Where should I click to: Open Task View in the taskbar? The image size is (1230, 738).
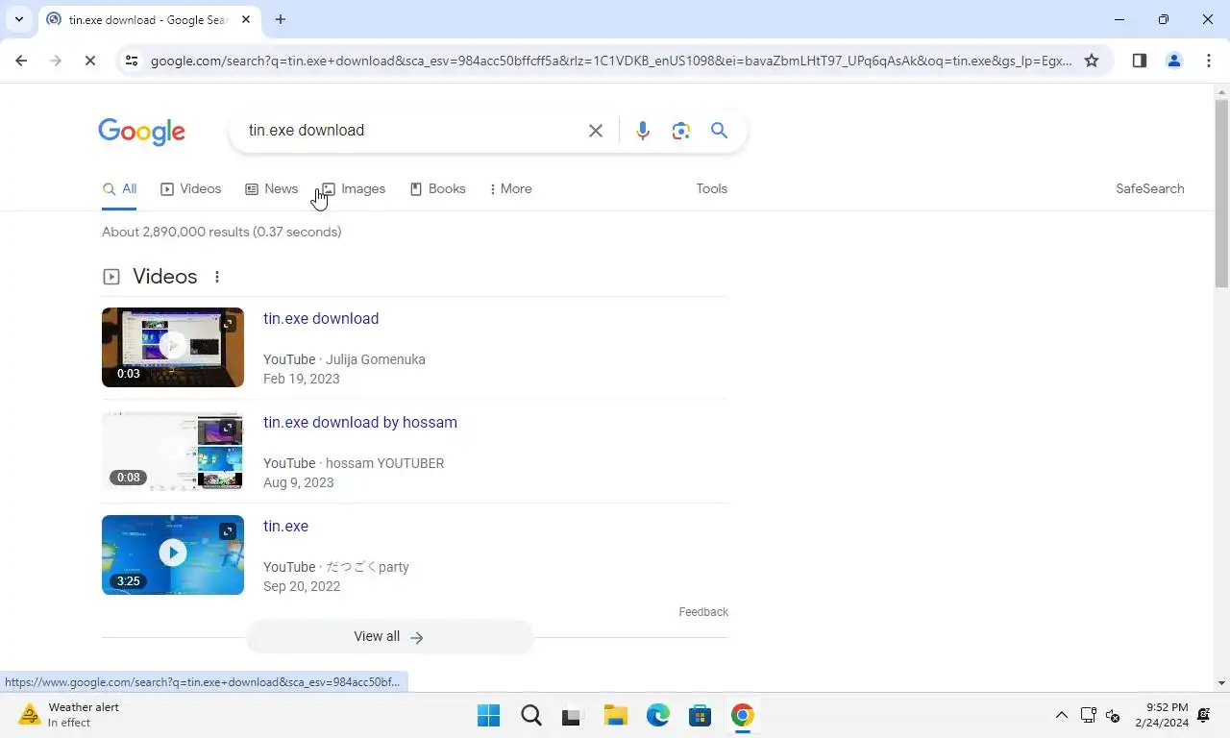573,715
